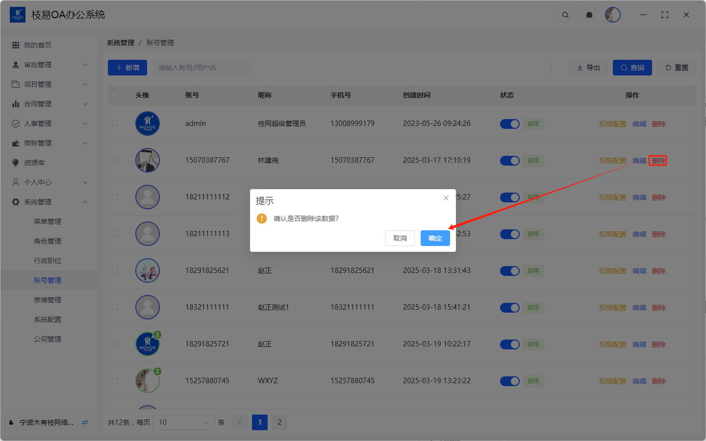
Task: Click the 资源库 sidebar item
Action: coord(34,163)
